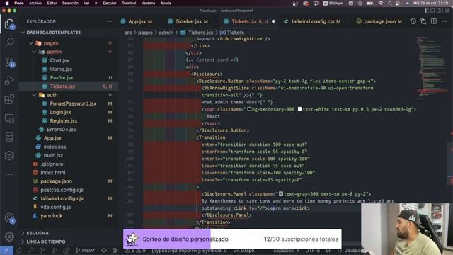This screenshot has height=255, width=453.
Task: Click the text-white color swatch
Action: click(300, 109)
